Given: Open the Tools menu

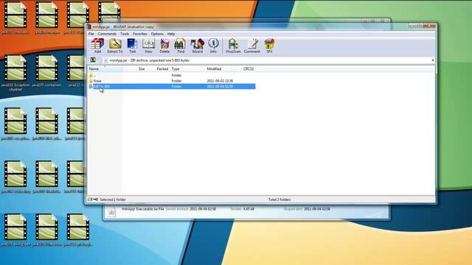Looking at the screenshot, I should [x=125, y=34].
